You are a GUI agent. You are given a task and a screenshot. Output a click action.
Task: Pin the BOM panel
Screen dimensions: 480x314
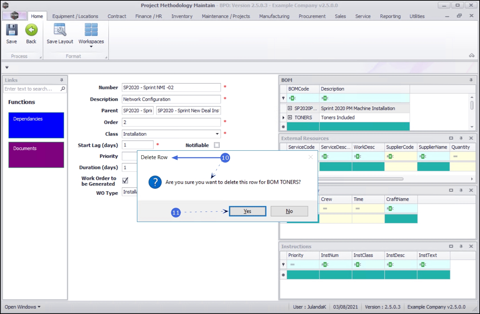point(471,80)
